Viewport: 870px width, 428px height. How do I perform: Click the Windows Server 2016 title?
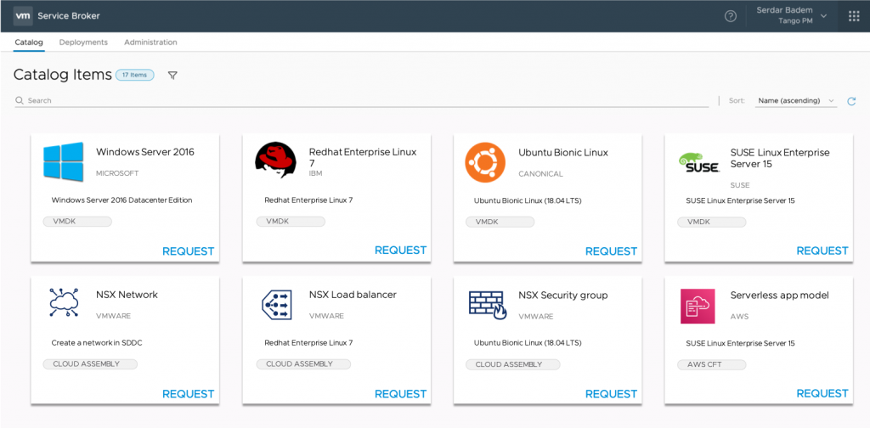click(x=145, y=152)
